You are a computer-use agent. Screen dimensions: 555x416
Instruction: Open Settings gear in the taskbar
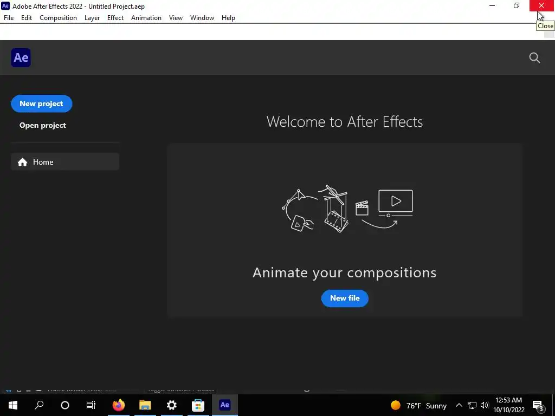pos(172,405)
